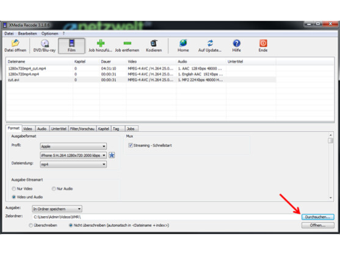Click the red Ende exit icon
340x255 pixels.
[263, 46]
